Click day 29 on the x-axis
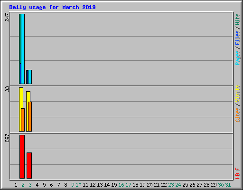The image size is (243, 190). pyautogui.click(x=214, y=185)
